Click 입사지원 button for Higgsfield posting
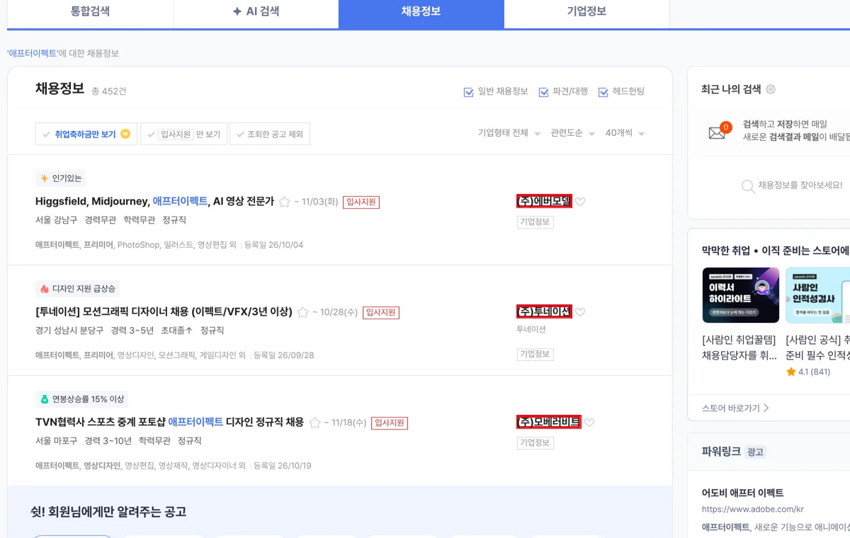This screenshot has width=850, height=538. pyautogui.click(x=361, y=202)
